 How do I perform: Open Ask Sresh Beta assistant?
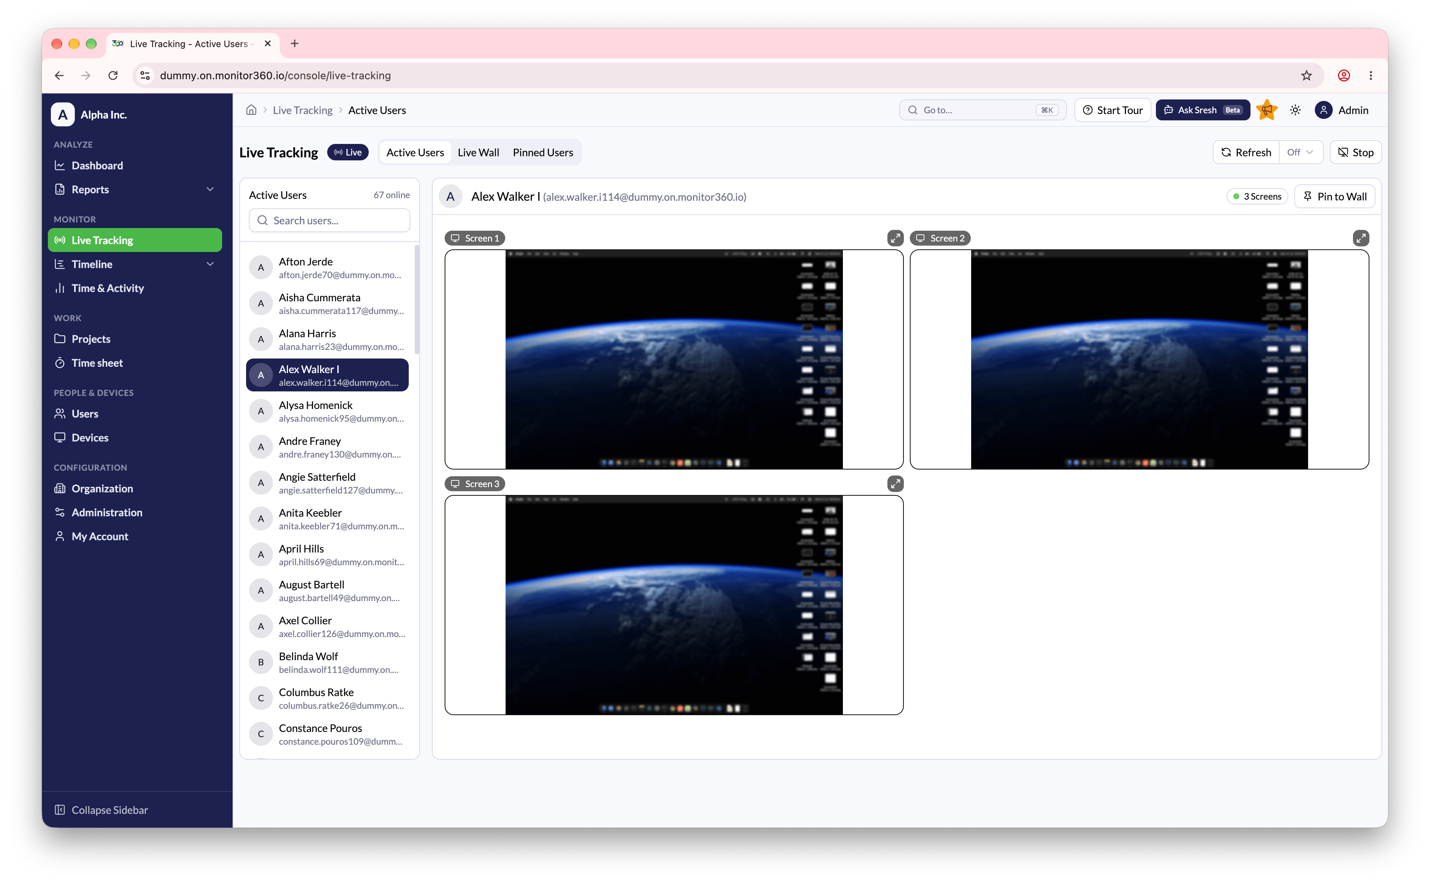[x=1202, y=110]
